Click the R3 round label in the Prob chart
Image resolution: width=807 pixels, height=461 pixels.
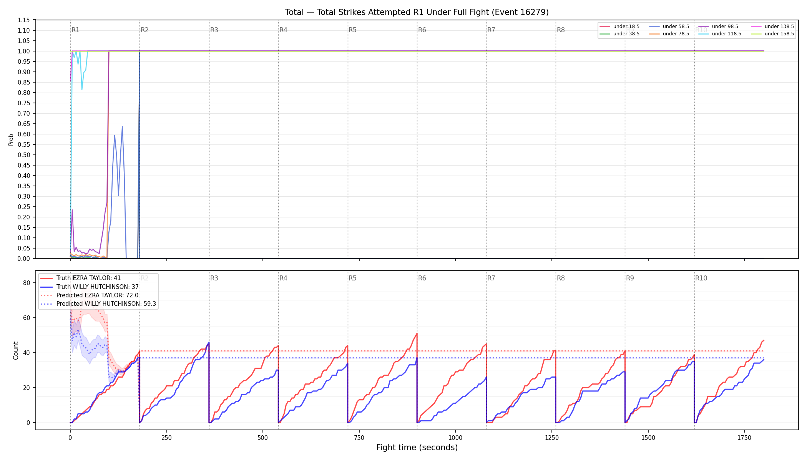(x=214, y=30)
